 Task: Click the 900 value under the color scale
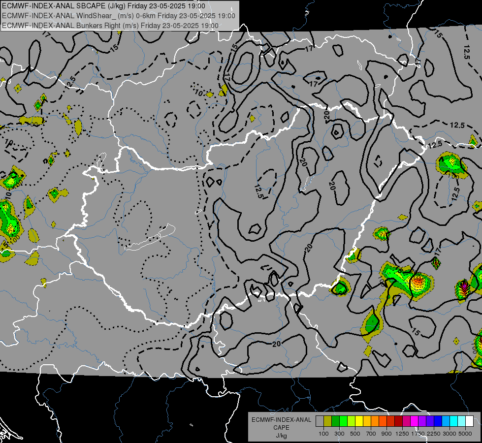[x=386, y=434]
